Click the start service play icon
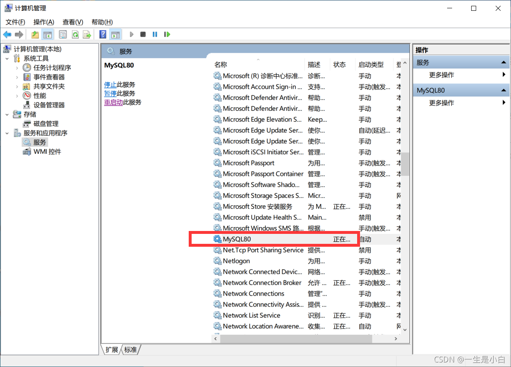The height and width of the screenshot is (367, 511). [x=131, y=34]
